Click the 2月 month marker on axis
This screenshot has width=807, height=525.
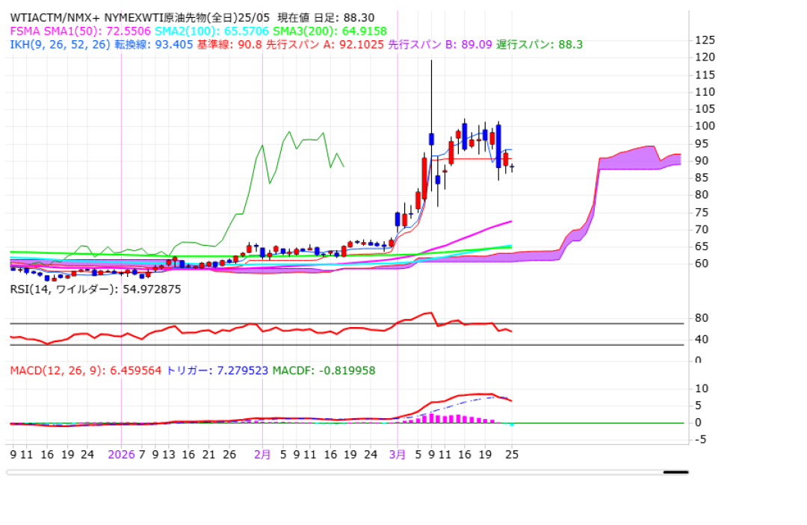click(x=262, y=453)
